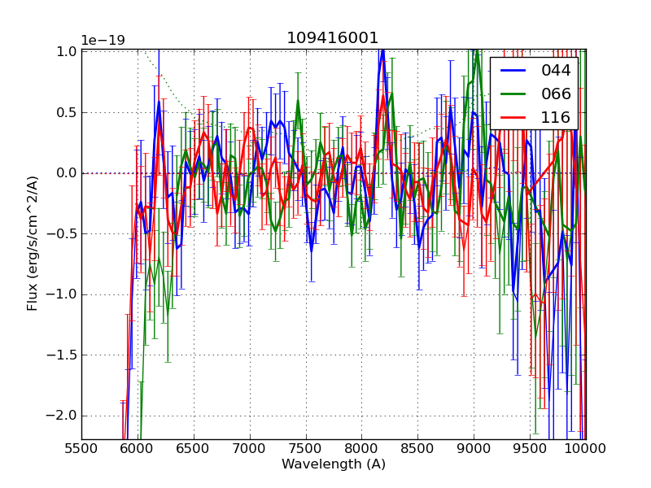The image size is (651, 488).
Task: Click the 1e-19 exponent label
Action: [x=103, y=41]
